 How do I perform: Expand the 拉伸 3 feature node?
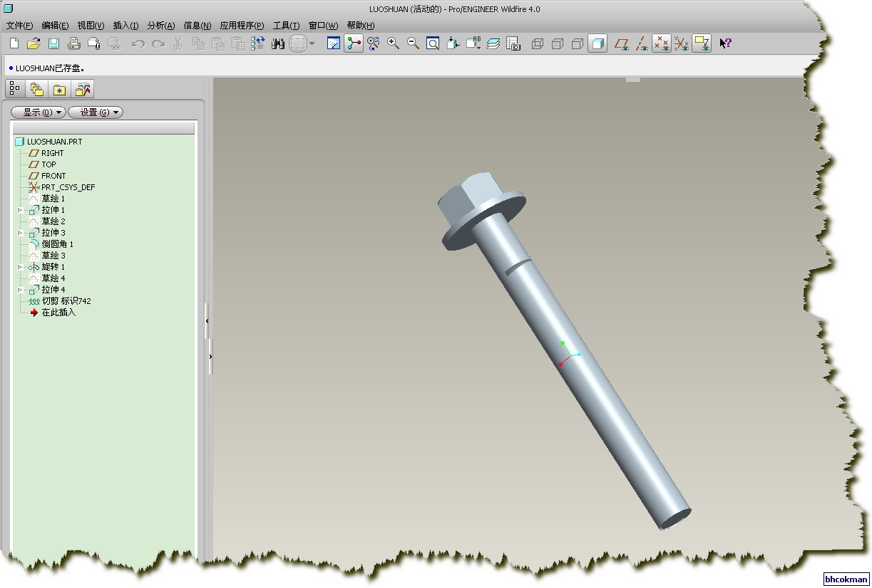point(20,233)
